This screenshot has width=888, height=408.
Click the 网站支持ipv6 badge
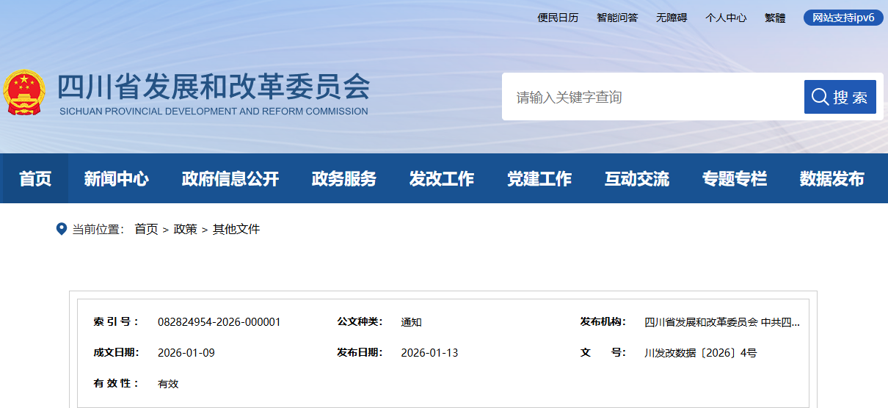pos(843,18)
